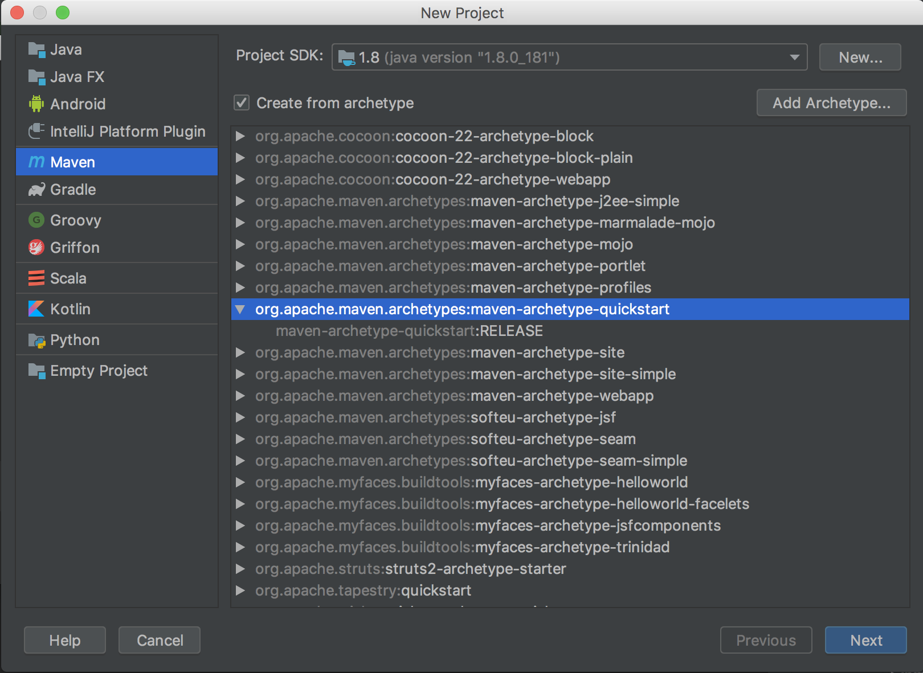
Task: Select myfaces-archetype-jsfcomponents row
Action: tap(570, 526)
